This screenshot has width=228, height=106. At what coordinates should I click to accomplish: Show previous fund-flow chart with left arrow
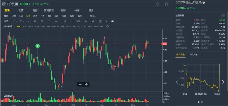tap(177, 82)
